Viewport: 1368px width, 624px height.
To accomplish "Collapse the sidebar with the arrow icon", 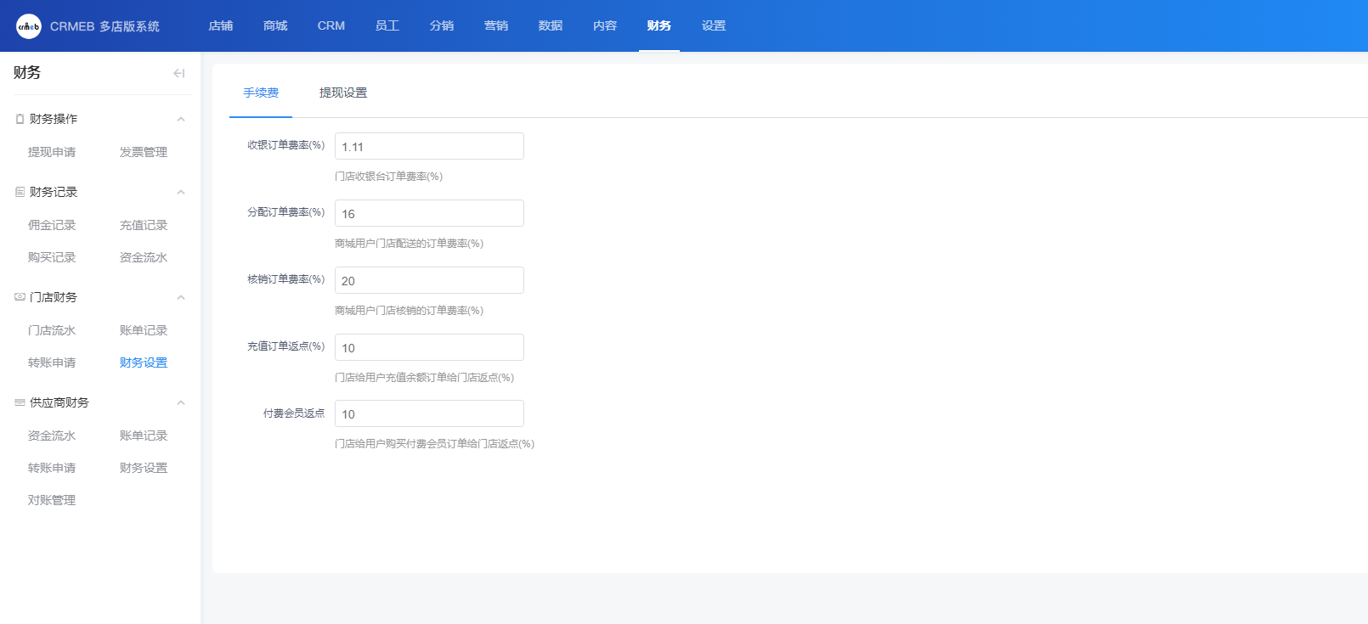I will [x=178, y=73].
